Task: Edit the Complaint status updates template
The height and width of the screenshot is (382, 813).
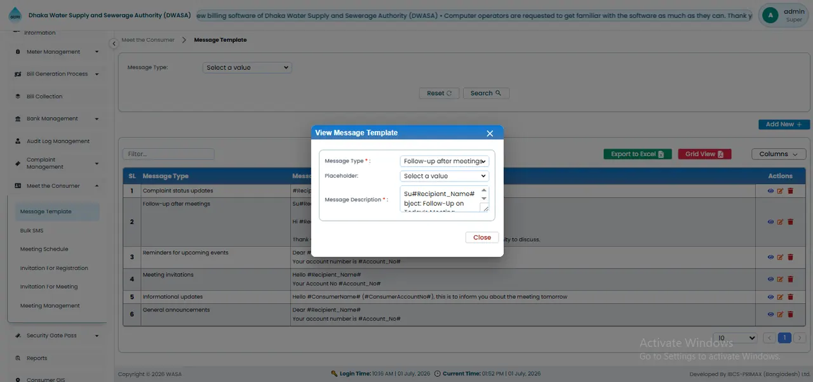Action: pos(780,190)
